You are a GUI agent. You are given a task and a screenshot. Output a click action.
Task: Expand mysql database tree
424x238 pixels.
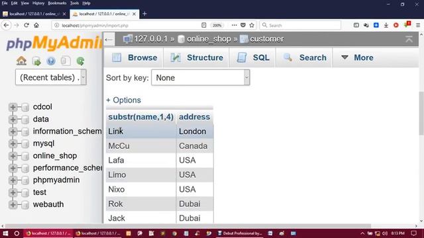13,143
